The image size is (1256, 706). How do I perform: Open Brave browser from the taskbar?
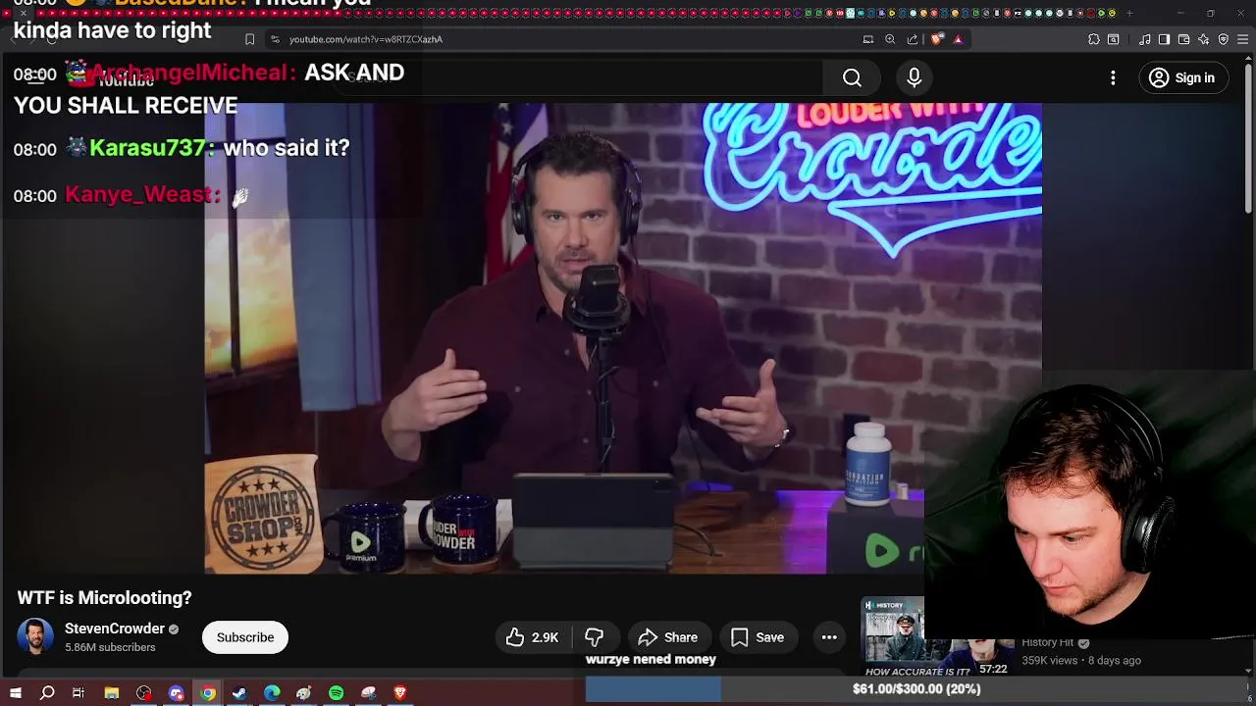point(400,693)
